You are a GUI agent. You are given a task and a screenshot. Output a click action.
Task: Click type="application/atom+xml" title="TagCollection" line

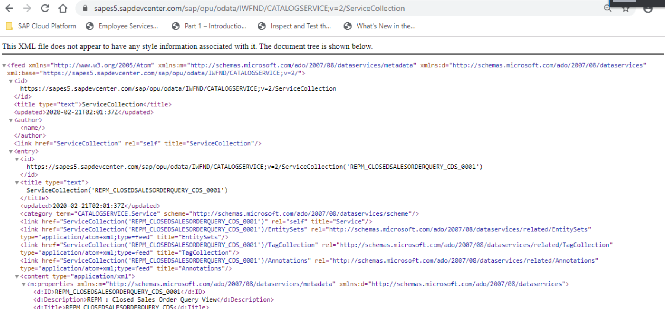[x=130, y=253]
